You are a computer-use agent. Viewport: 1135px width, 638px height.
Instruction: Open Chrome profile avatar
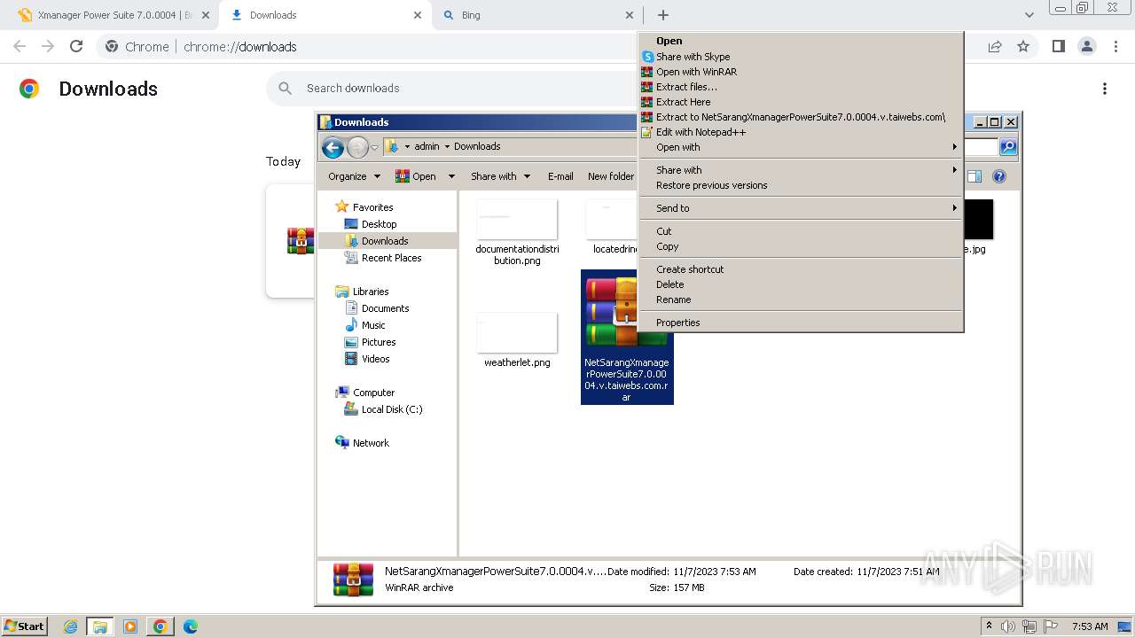click(x=1086, y=46)
